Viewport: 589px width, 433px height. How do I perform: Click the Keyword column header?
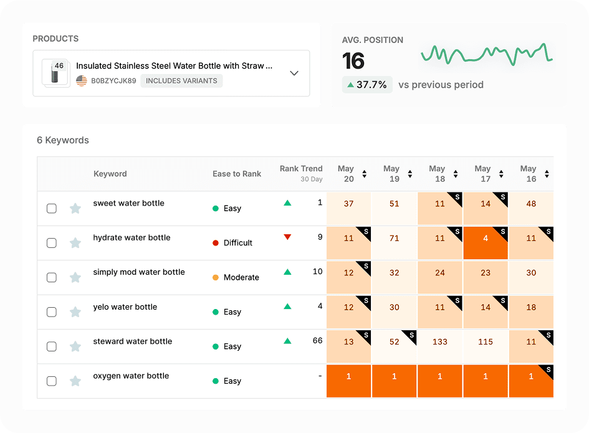(x=110, y=174)
